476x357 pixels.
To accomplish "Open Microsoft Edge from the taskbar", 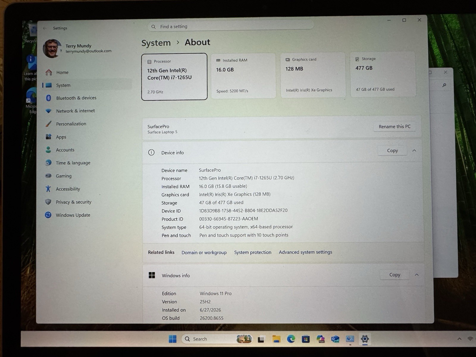I will (x=291, y=339).
